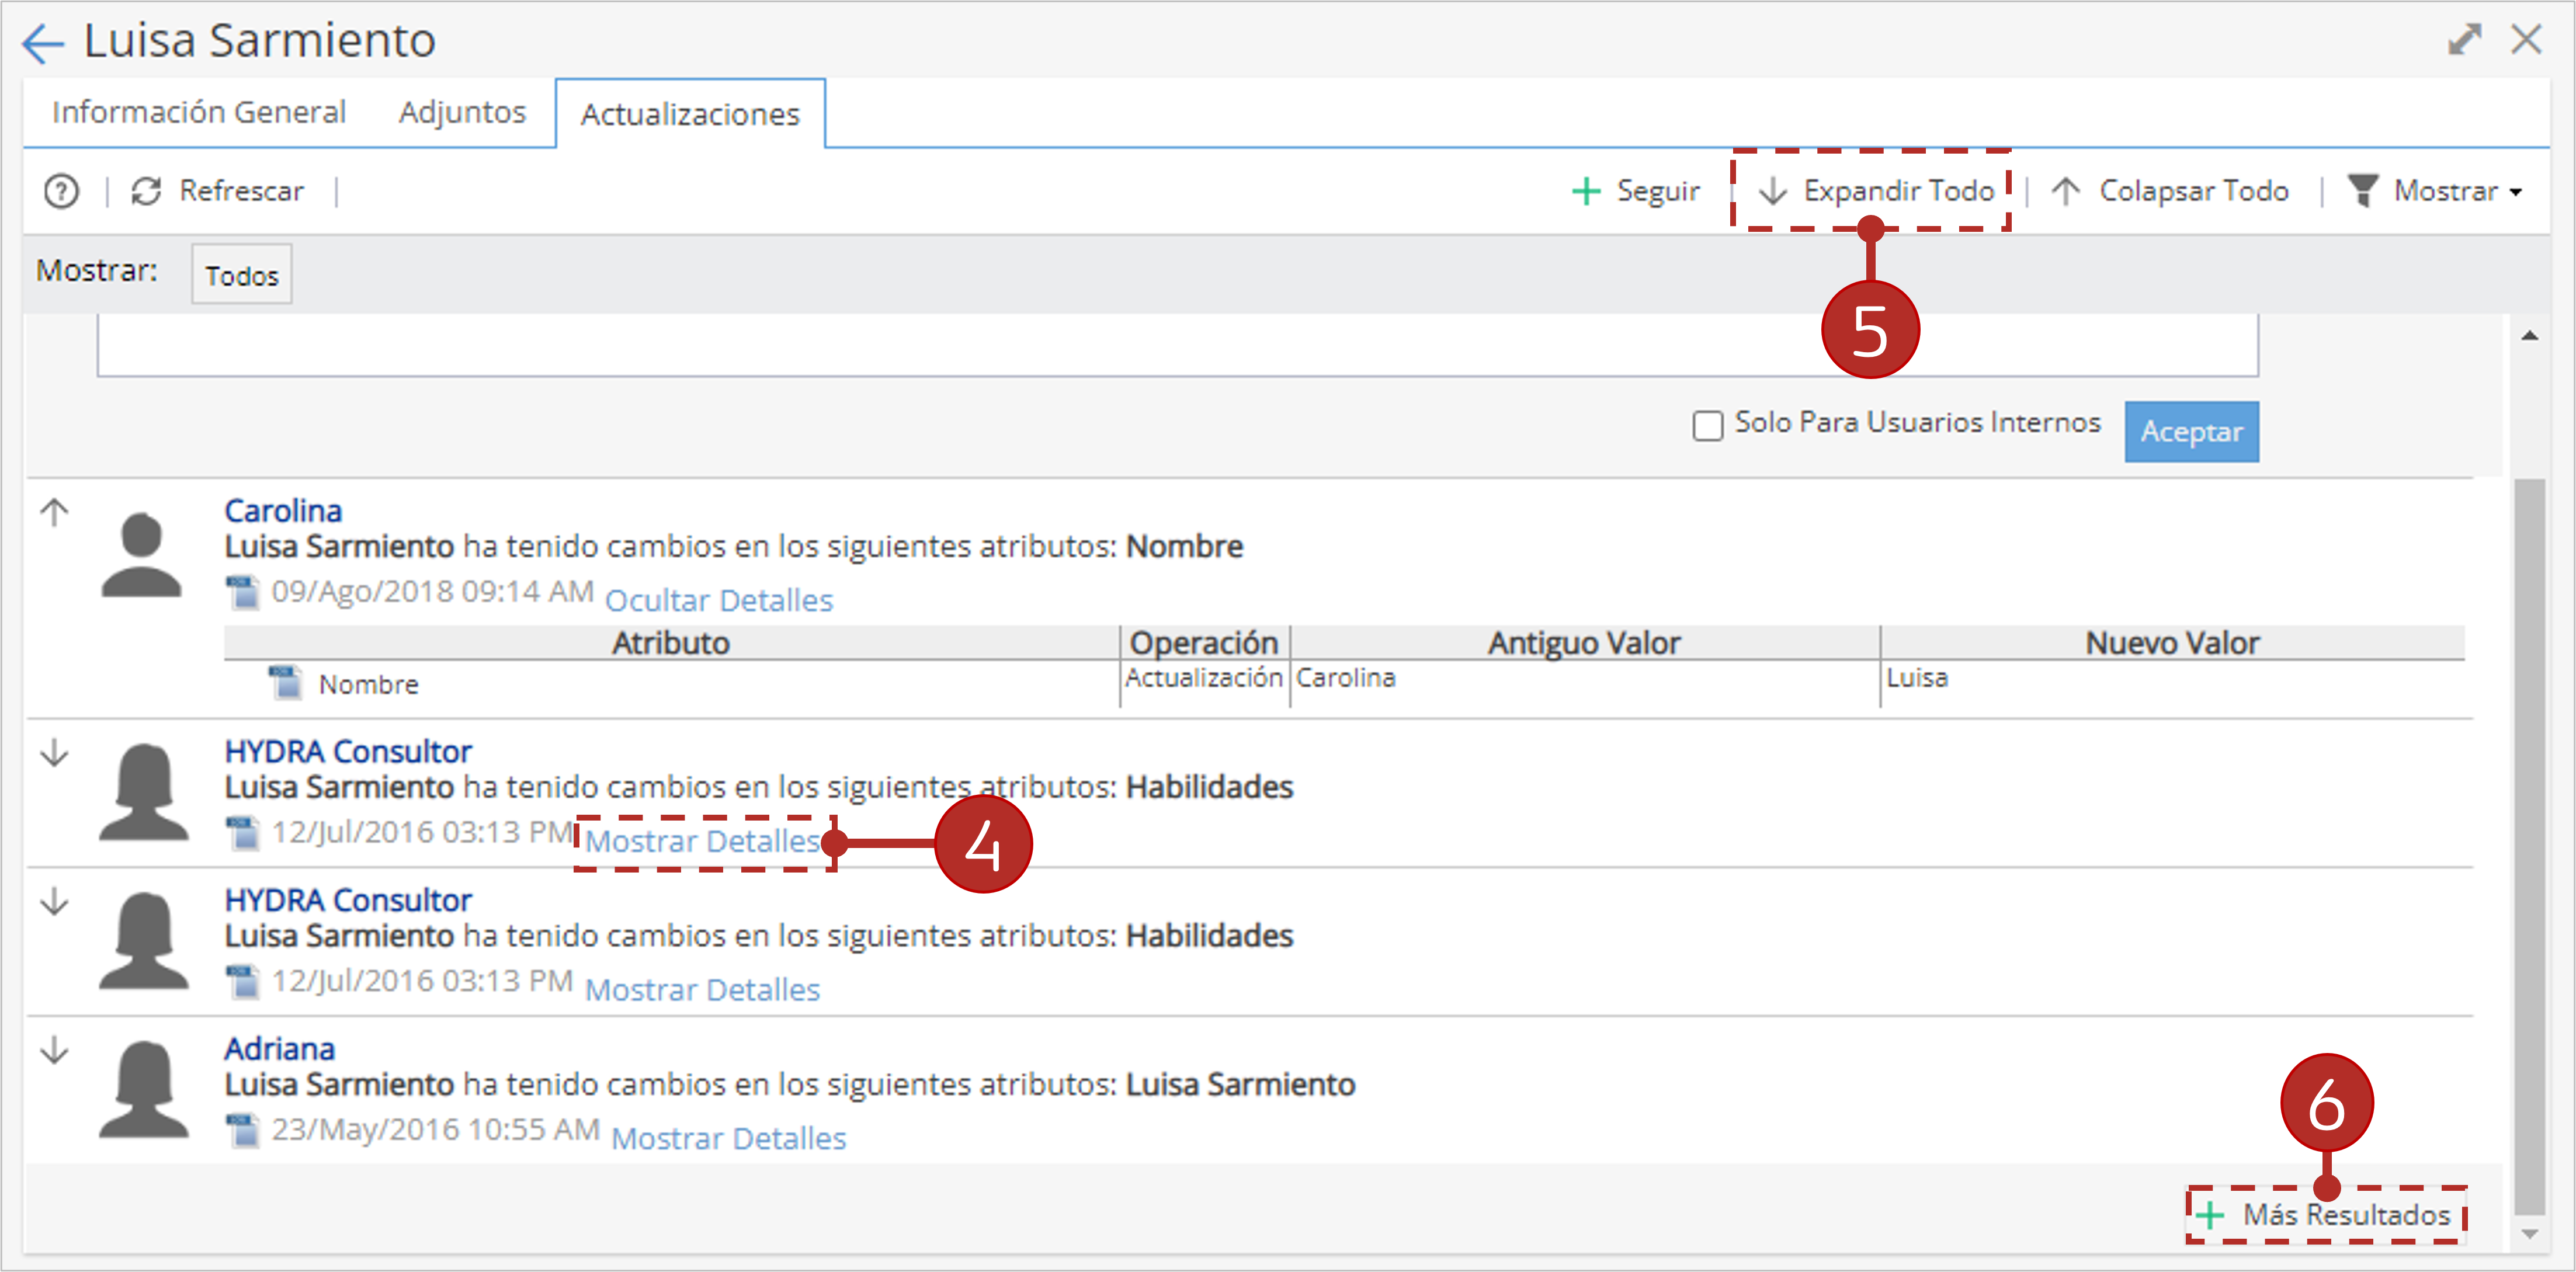Click the Seguir plus icon
2576x1272 pixels.
(x=1586, y=190)
